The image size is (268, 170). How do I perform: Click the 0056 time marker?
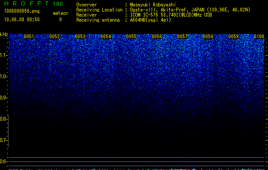157,37
